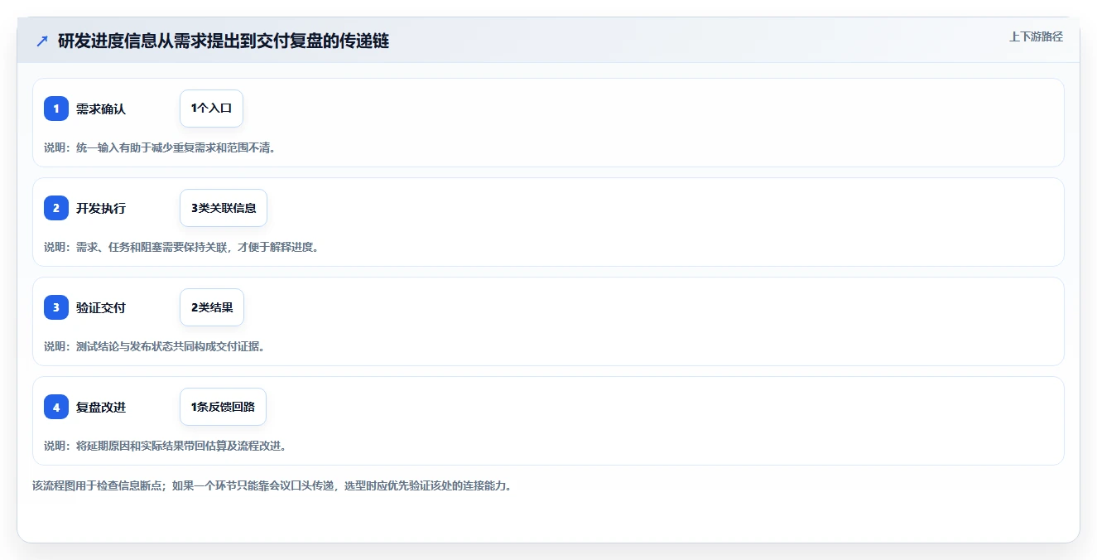The height and width of the screenshot is (560, 1097).
Task: Click the step 1 number badge
Action: [56, 109]
